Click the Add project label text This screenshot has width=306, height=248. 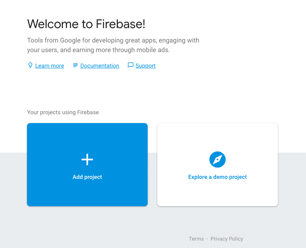pyautogui.click(x=87, y=177)
